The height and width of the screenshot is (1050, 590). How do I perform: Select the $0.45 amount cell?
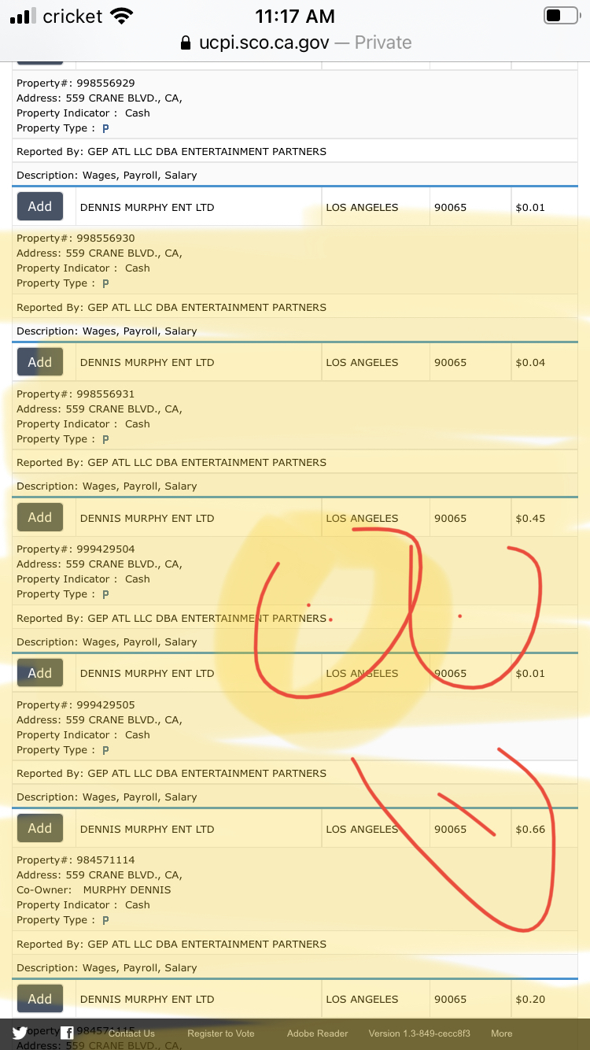pyautogui.click(x=544, y=518)
